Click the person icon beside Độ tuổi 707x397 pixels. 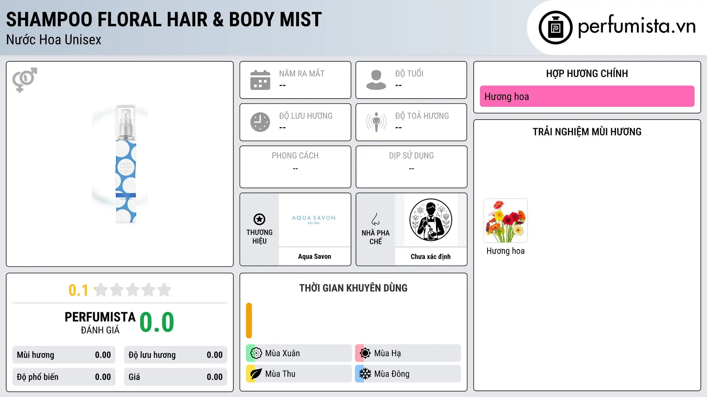376,80
